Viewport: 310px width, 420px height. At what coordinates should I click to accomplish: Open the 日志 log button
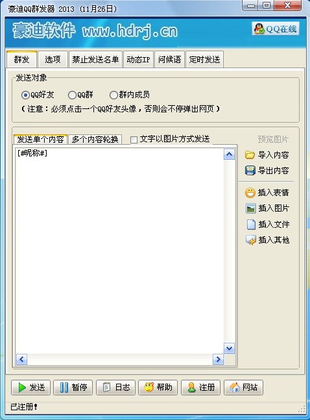point(115,388)
